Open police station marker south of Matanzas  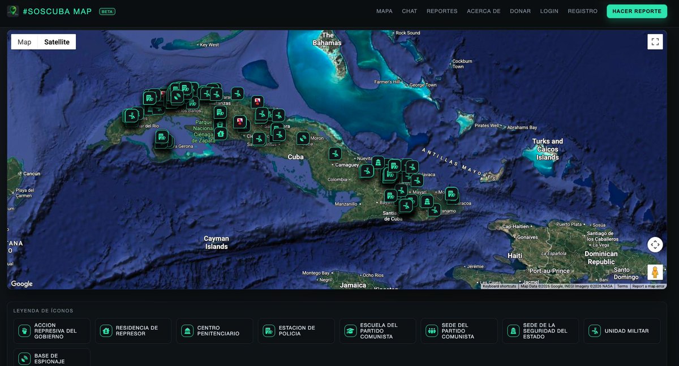click(220, 113)
